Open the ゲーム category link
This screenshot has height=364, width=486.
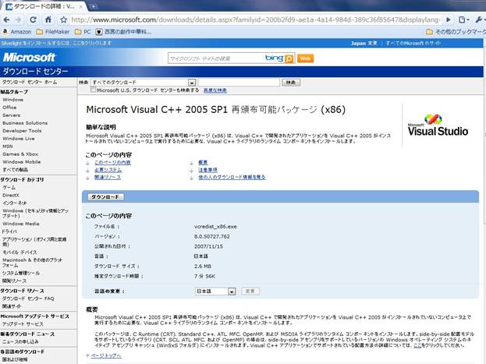pos(9,187)
